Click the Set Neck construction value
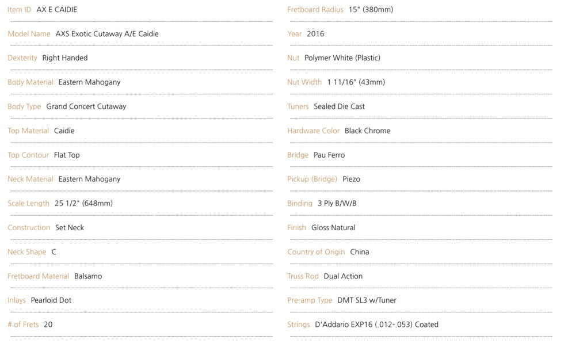564x351 pixels. [70, 228]
